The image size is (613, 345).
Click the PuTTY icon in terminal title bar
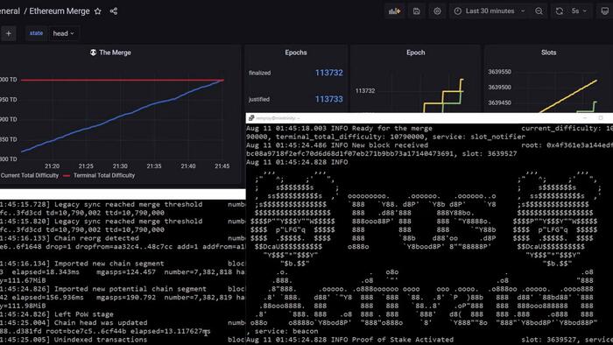pyautogui.click(x=251, y=118)
